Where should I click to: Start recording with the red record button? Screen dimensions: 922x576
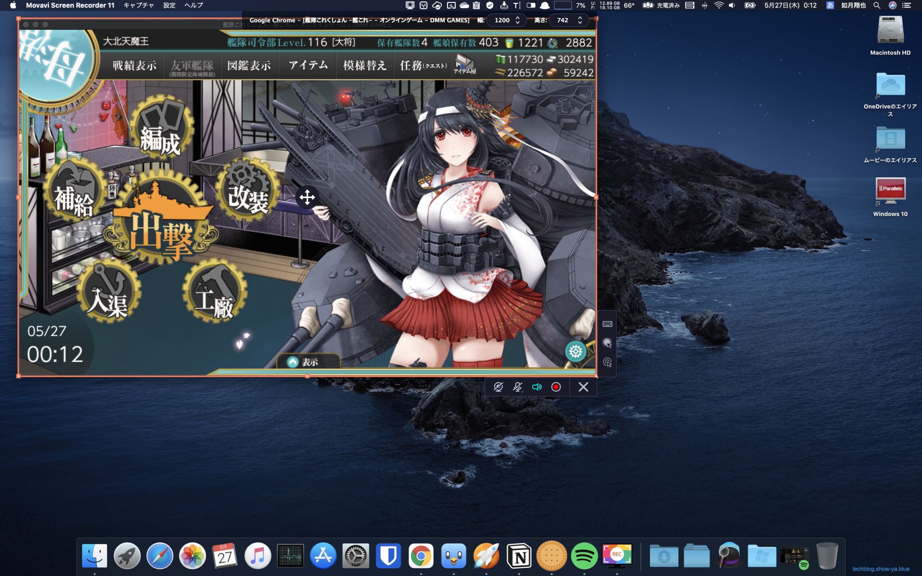556,387
